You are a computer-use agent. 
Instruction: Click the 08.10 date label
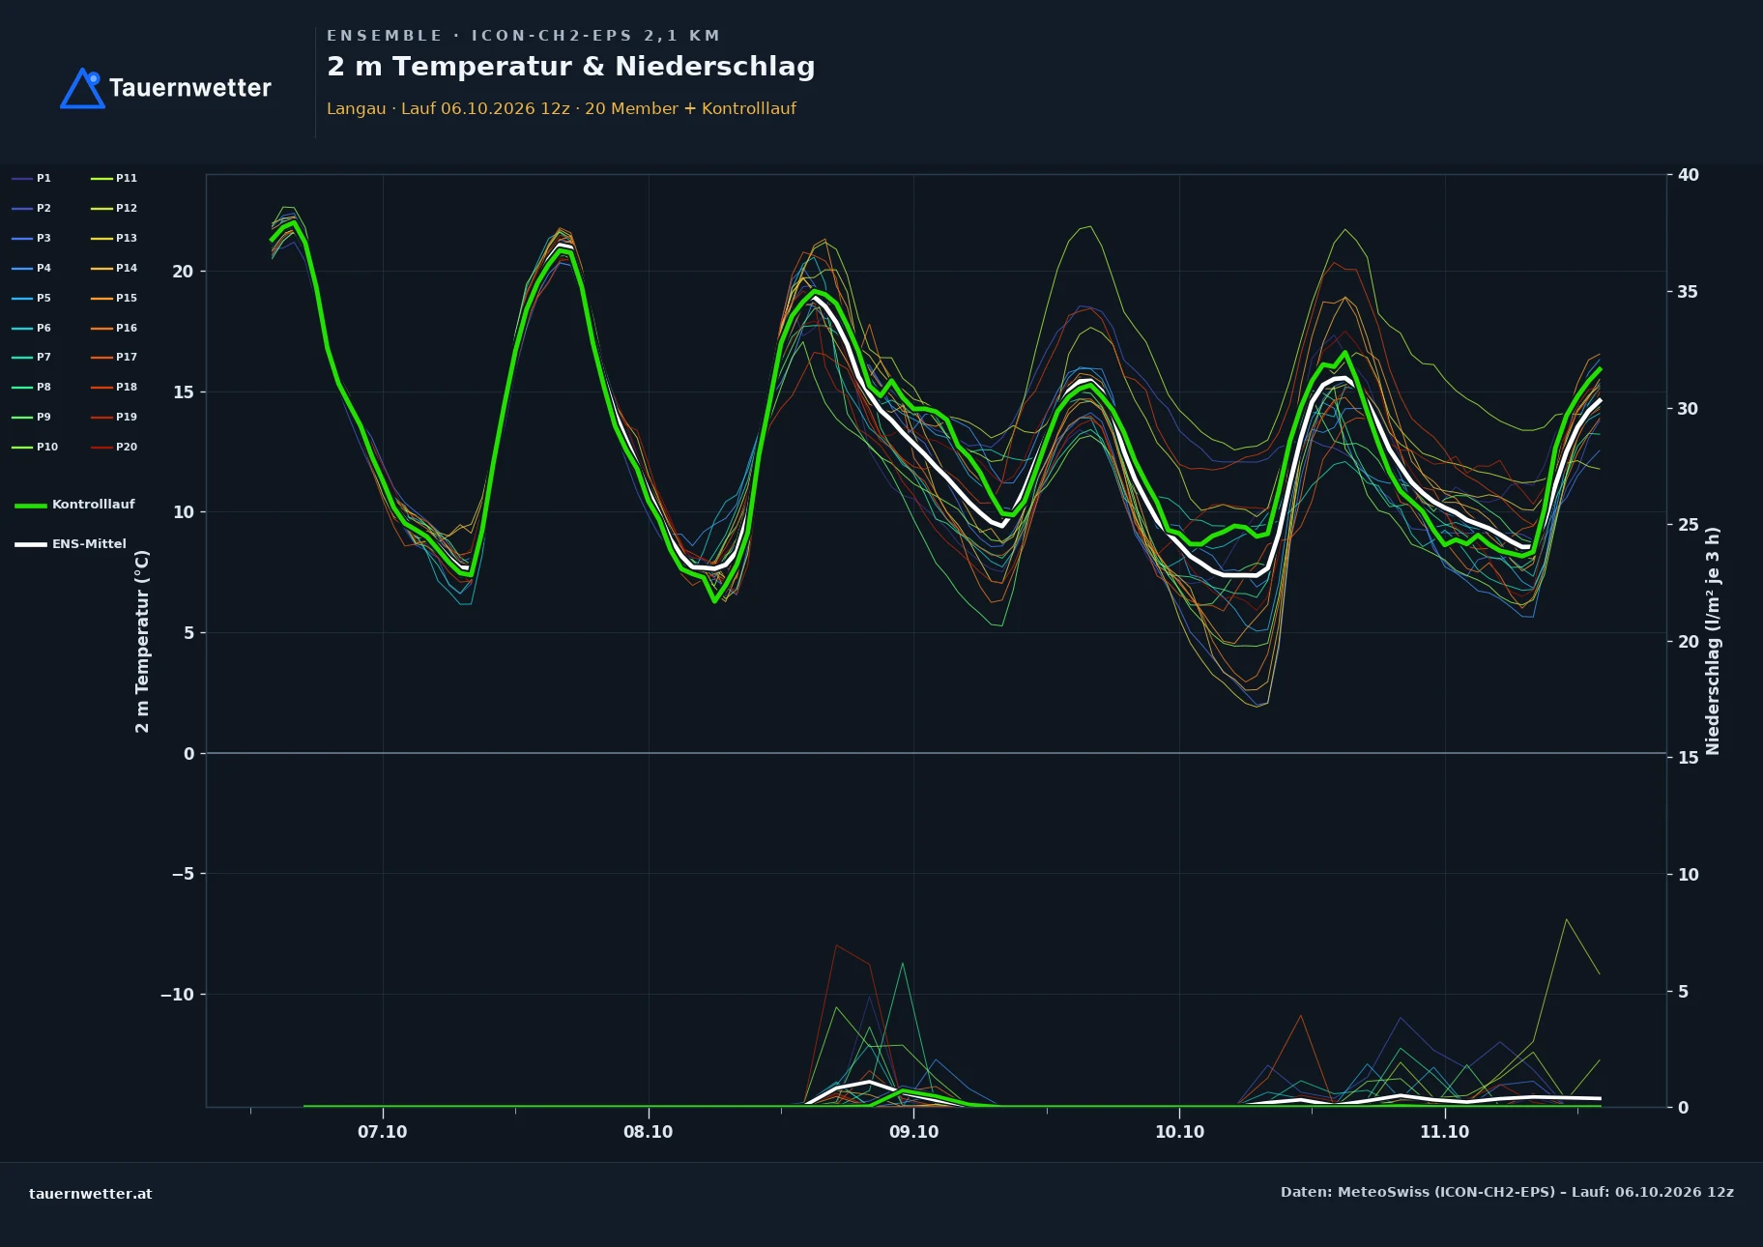[649, 1132]
